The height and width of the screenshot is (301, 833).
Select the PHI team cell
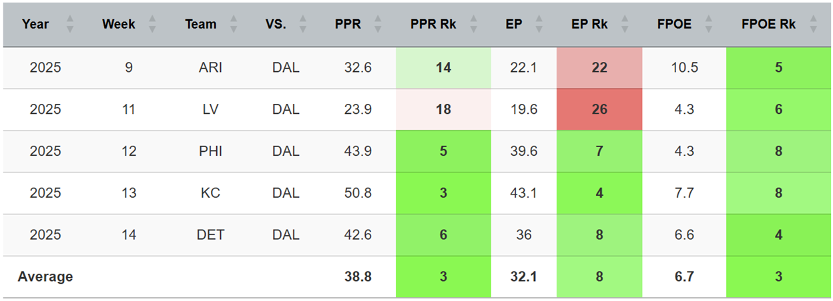tap(211, 152)
